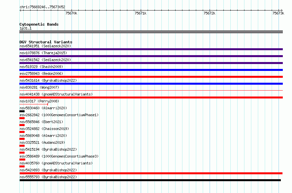Select the small red block under nsv4035760
Viewport: 292px width, 193px height.
click(x=22, y=166)
